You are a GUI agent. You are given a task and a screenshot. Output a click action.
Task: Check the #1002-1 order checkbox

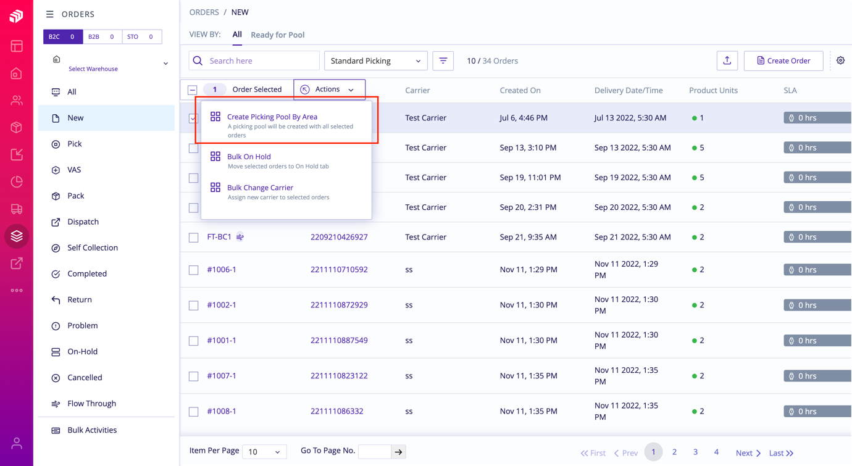click(x=194, y=306)
